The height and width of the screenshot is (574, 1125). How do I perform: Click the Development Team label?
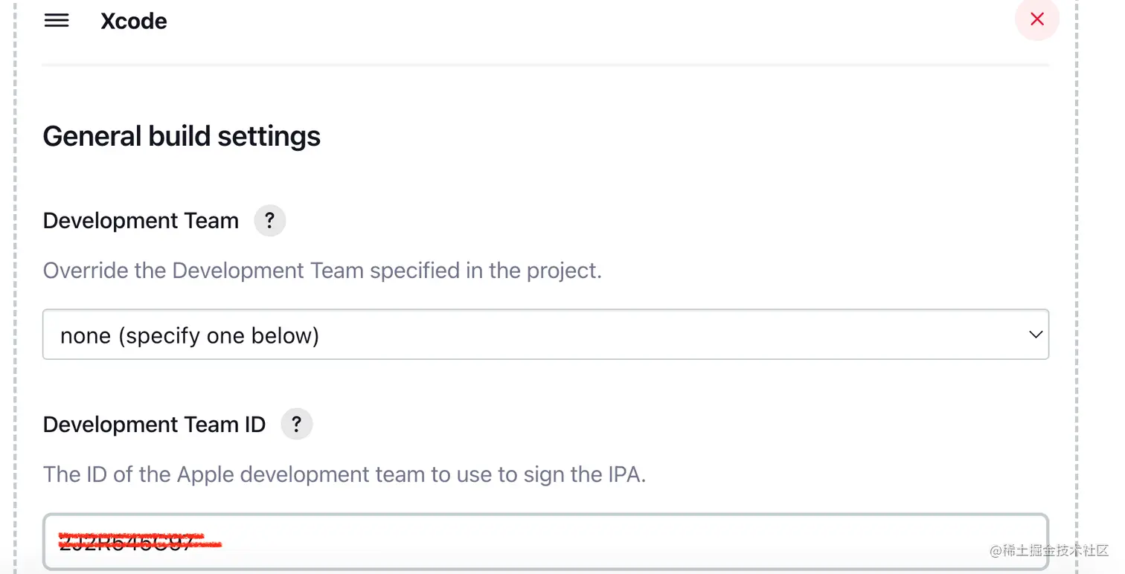tap(141, 221)
